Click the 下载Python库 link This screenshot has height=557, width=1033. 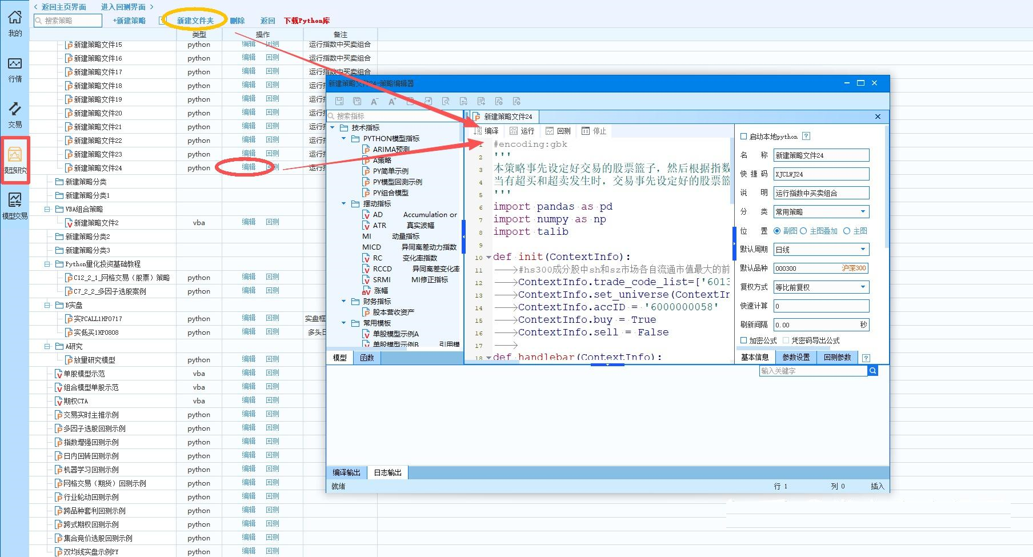pos(307,21)
